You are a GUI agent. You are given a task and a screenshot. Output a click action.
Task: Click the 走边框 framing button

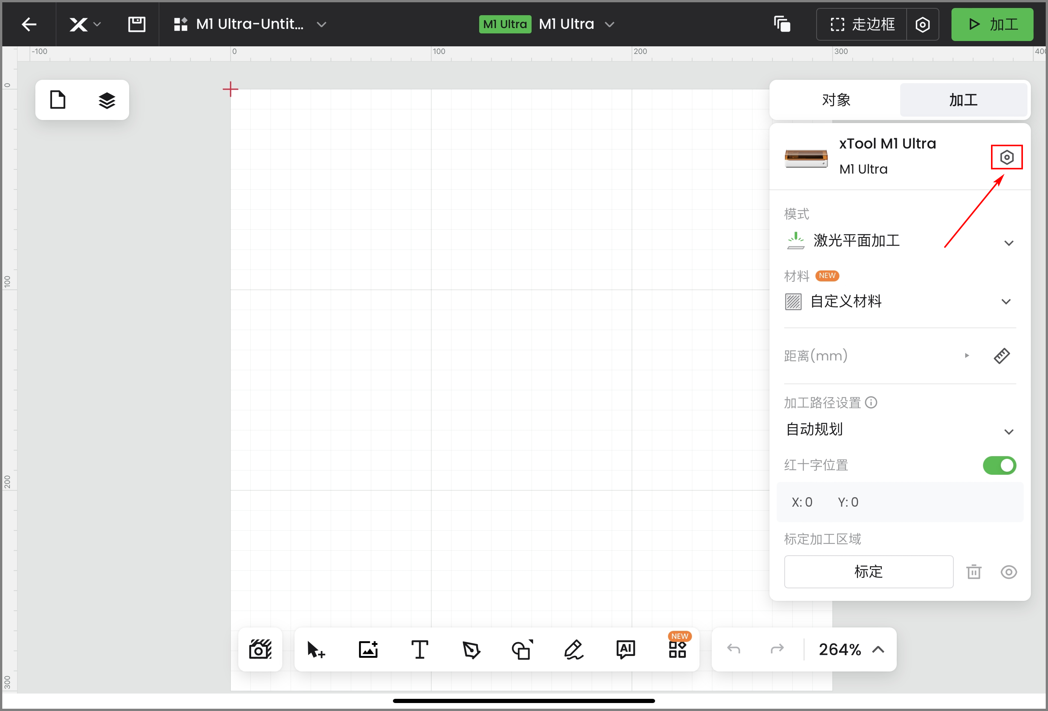point(862,24)
